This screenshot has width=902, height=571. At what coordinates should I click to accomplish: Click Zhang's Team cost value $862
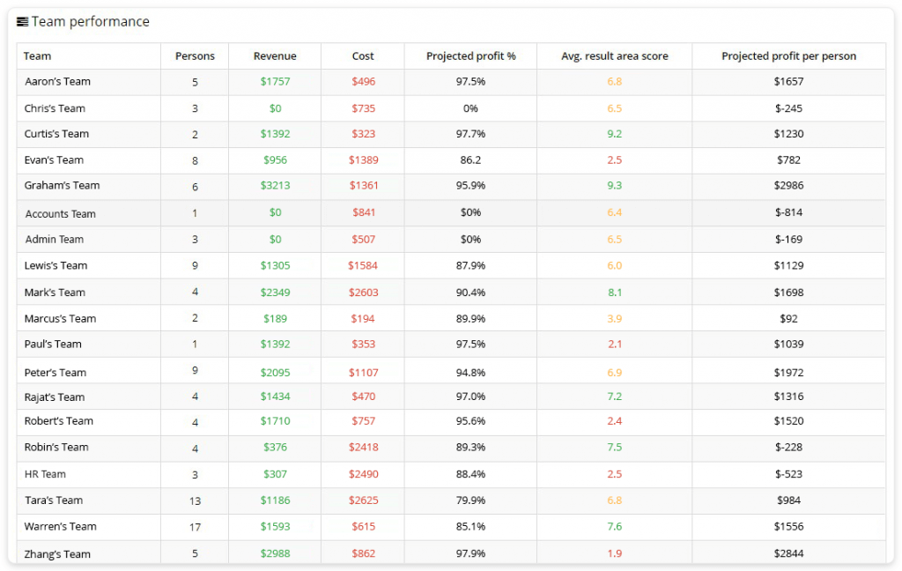tap(363, 552)
